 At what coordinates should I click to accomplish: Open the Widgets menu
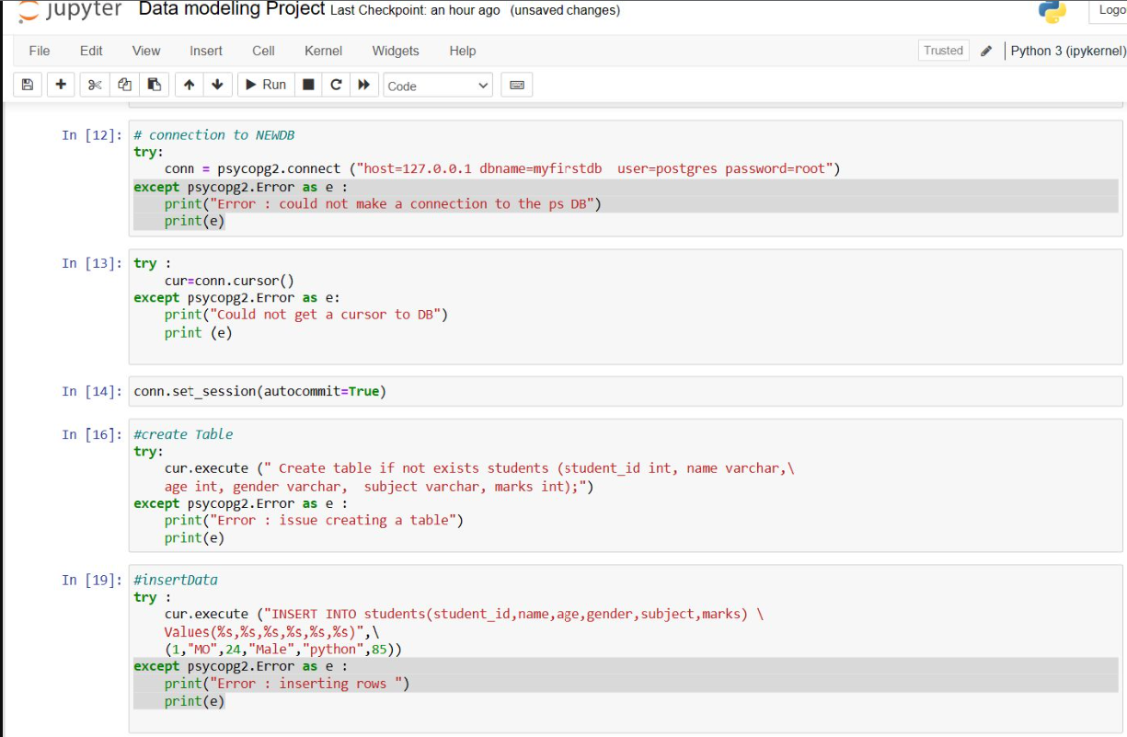click(395, 51)
